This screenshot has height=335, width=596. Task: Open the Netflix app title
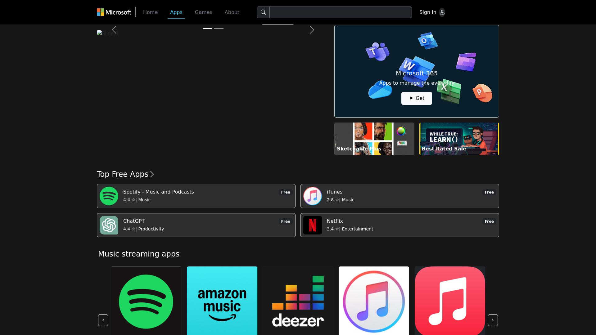point(335,221)
